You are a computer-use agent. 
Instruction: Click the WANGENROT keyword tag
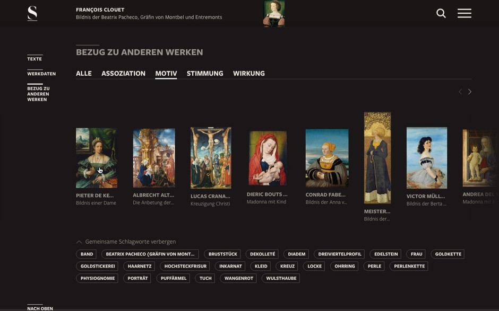239,278
